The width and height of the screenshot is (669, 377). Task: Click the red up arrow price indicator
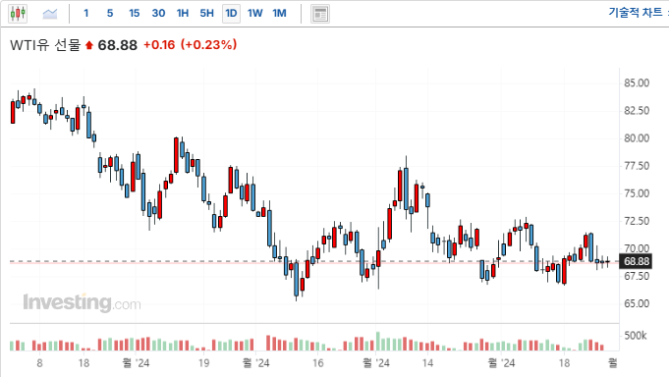click(89, 45)
